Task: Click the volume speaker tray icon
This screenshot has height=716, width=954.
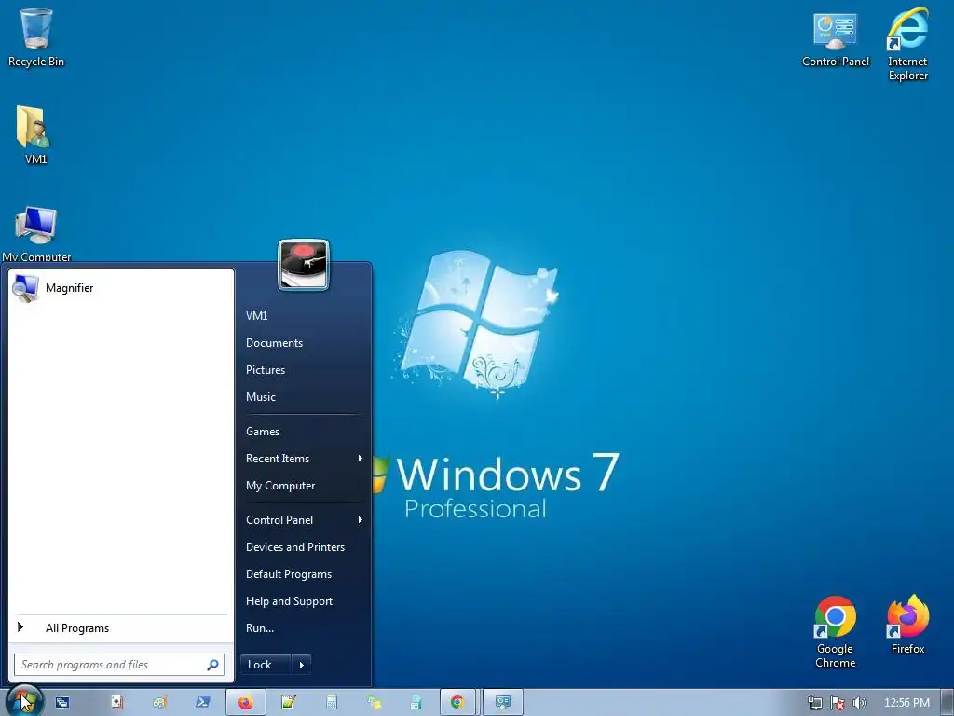Action: (x=859, y=703)
